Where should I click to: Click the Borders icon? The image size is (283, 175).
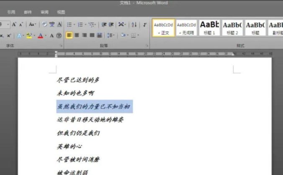tap(134, 35)
